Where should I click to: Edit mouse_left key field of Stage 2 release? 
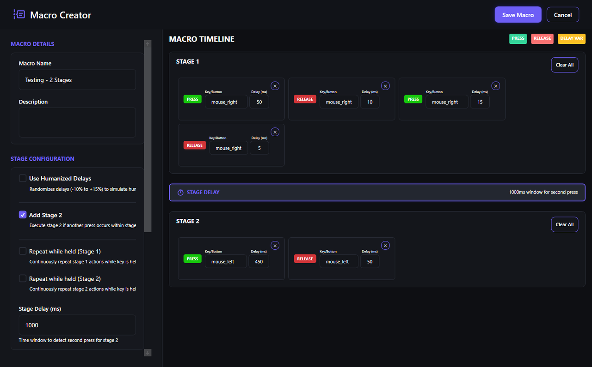coord(339,262)
